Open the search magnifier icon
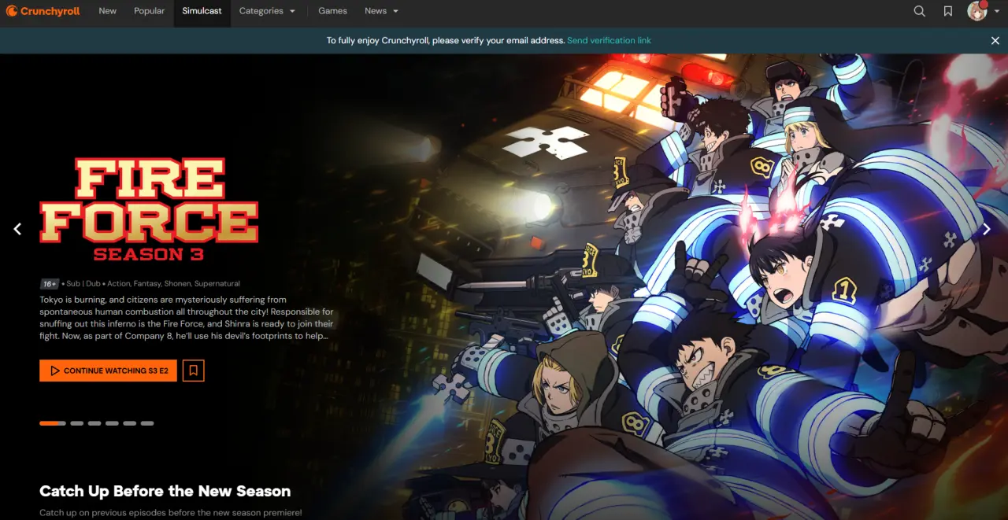 [x=920, y=11]
